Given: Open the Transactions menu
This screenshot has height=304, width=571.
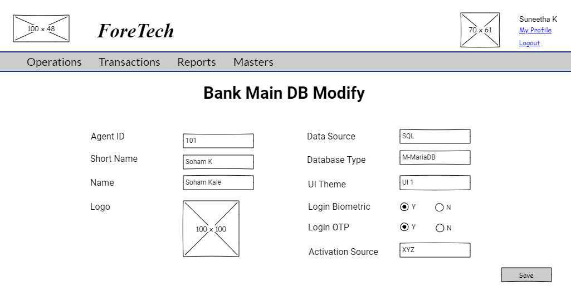Looking at the screenshot, I should click(x=129, y=62).
